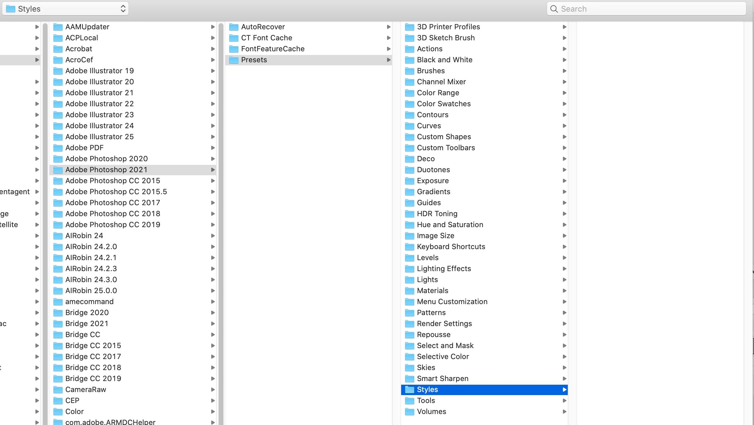
Task: Click the Adobe Photoshop 2021 folder icon
Action: 58,170
